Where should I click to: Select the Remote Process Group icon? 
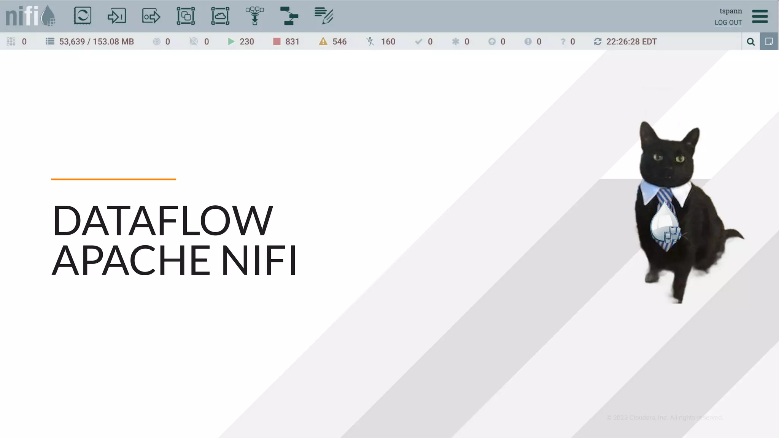(220, 16)
